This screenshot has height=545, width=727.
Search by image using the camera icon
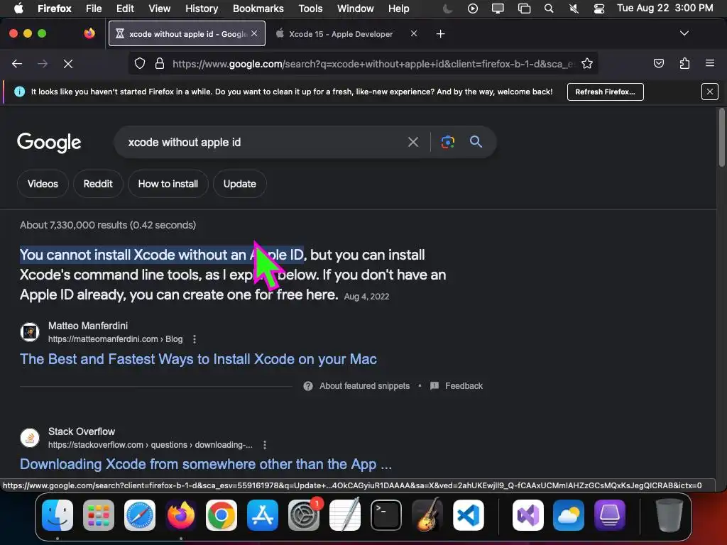pos(447,142)
